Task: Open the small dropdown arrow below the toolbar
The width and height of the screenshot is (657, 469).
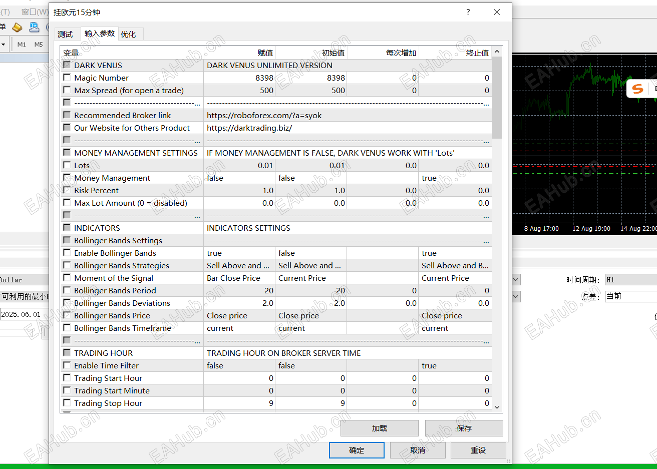Action: point(4,44)
